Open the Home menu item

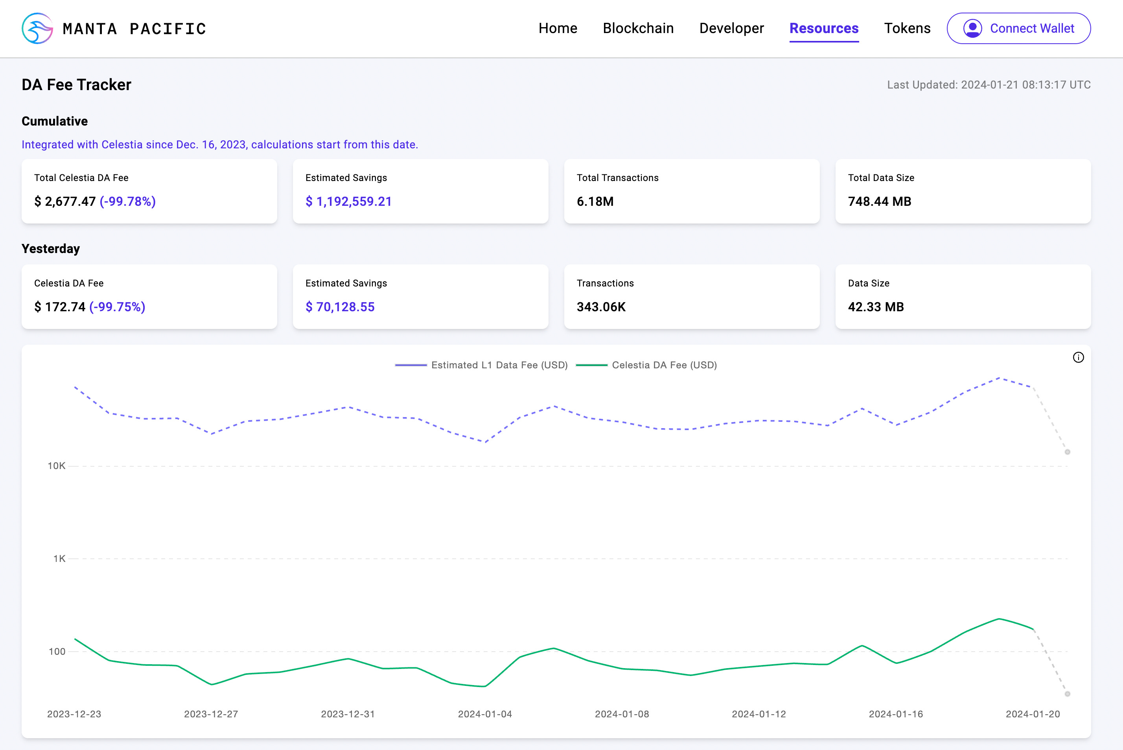tap(558, 28)
